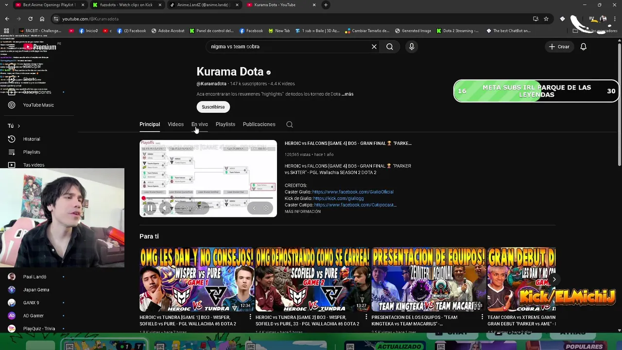Switch to the Anime.LandZ TikTok browser tab
Image resolution: width=622 pixels, height=350 pixels.
pyautogui.click(x=204, y=5)
